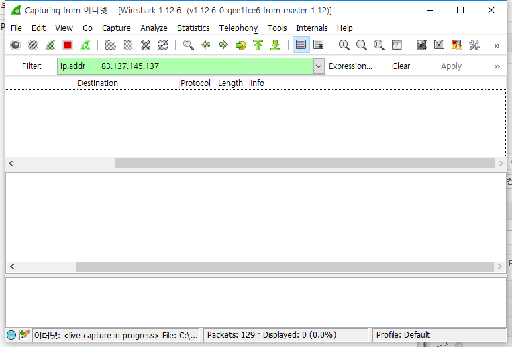
Task: Open the Statistics menu
Action: coord(193,28)
